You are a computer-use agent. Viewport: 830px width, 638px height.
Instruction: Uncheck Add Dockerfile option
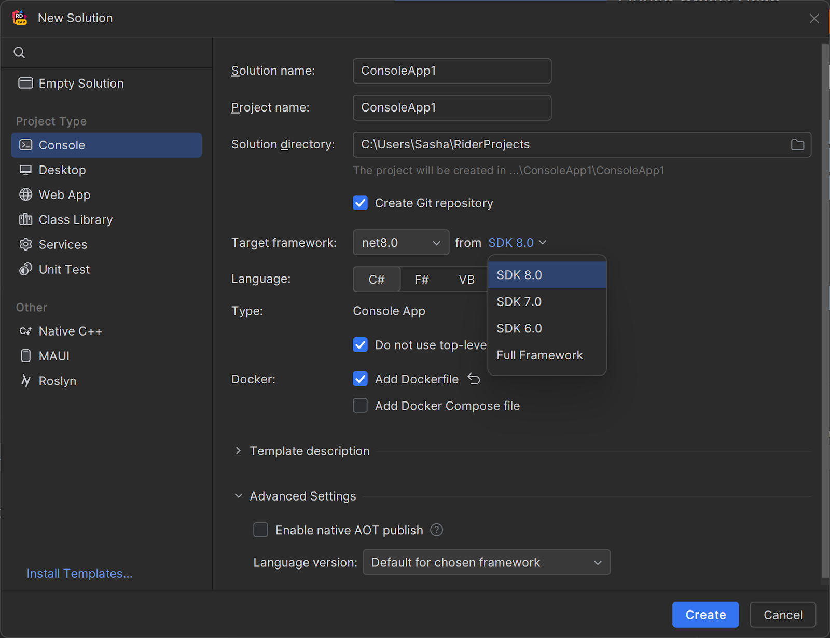pyautogui.click(x=360, y=379)
